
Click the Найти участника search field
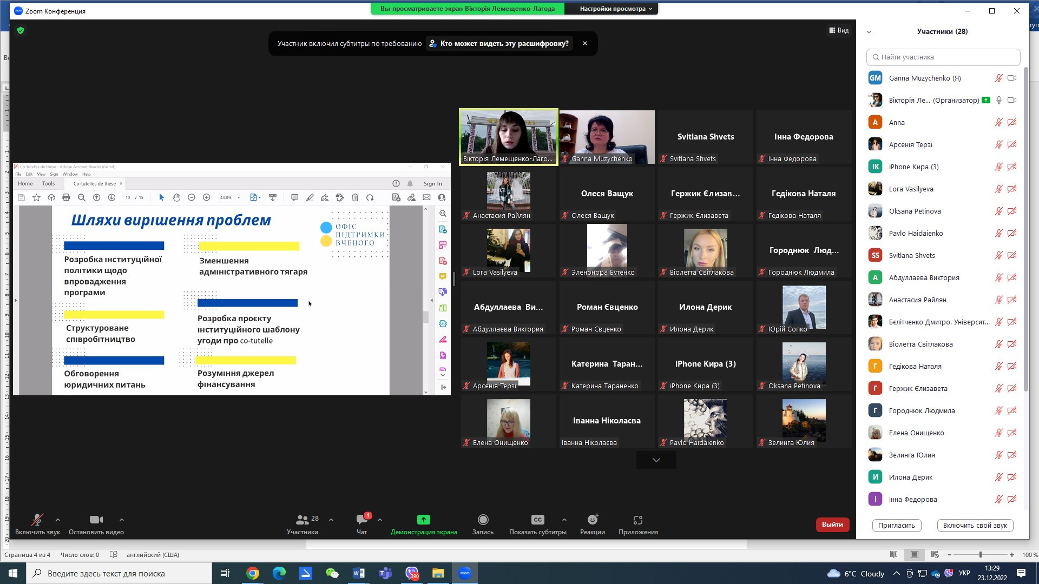click(x=943, y=57)
